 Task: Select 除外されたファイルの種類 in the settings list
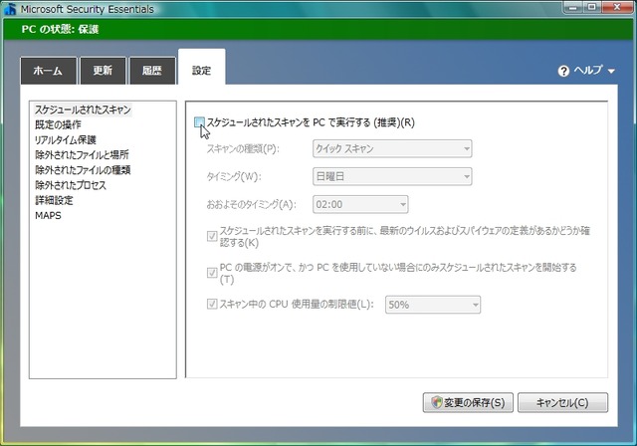[x=83, y=170]
